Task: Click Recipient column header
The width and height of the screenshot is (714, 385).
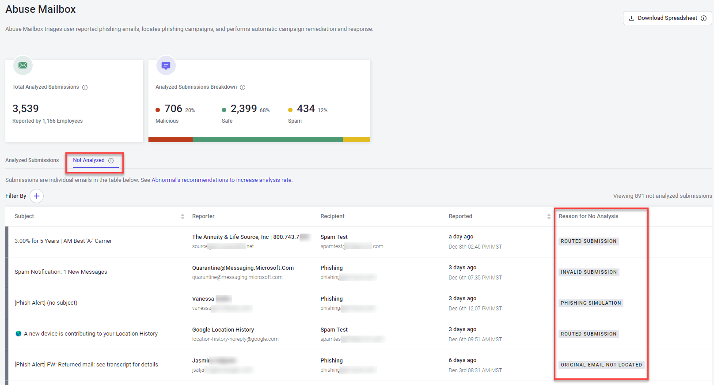Action: coord(332,216)
